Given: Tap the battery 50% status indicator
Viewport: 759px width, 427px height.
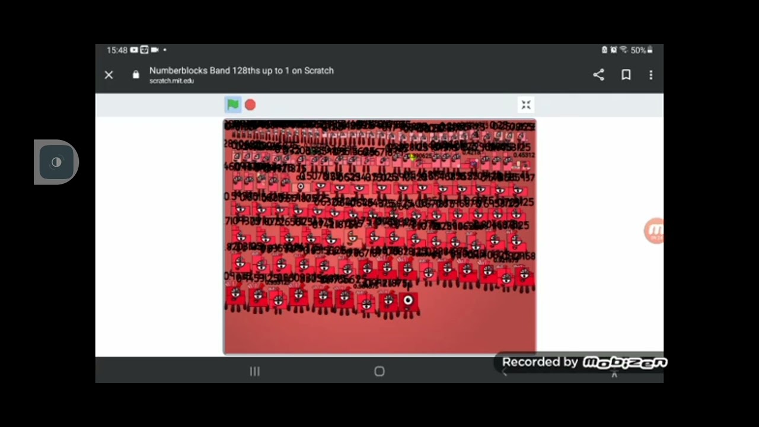Looking at the screenshot, I should click(x=642, y=50).
